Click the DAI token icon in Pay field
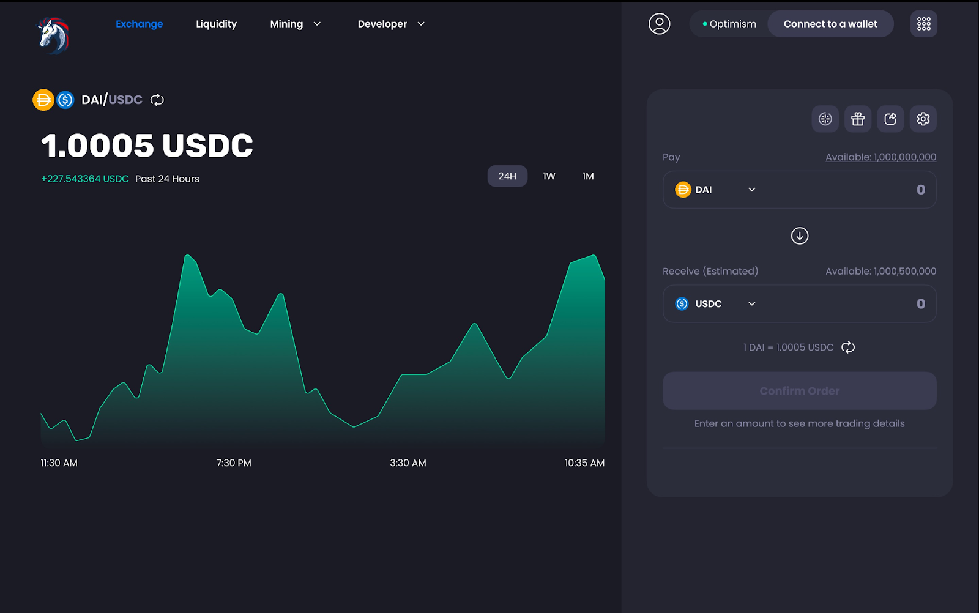The height and width of the screenshot is (613, 979). pyautogui.click(x=683, y=190)
